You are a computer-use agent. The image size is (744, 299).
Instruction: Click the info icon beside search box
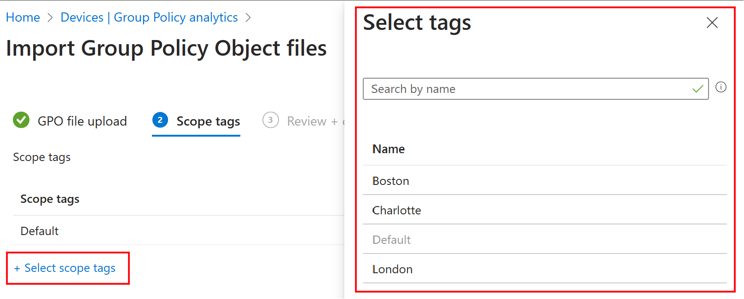pyautogui.click(x=721, y=87)
